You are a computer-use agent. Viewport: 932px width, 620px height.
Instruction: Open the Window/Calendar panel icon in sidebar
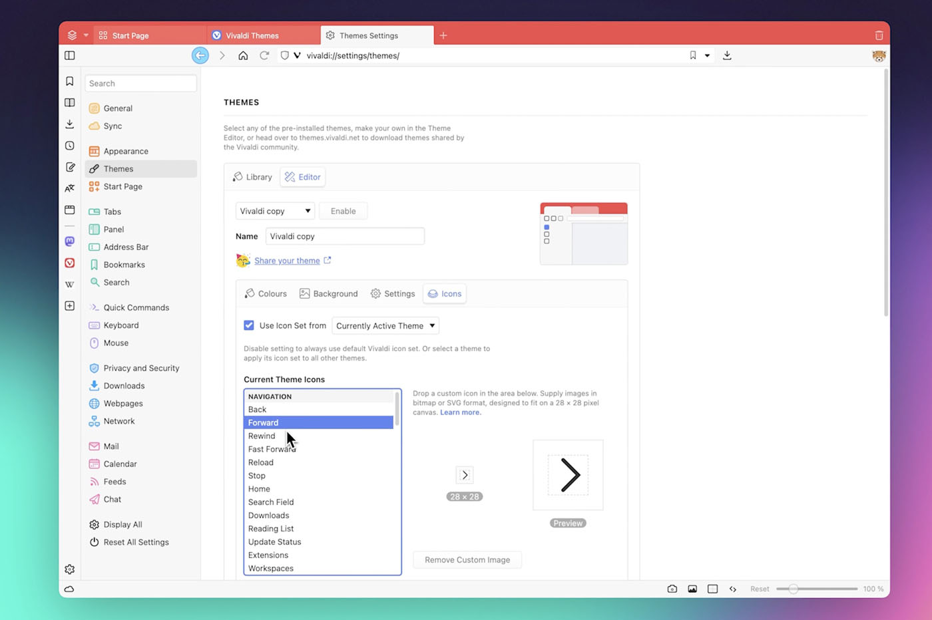(x=70, y=210)
